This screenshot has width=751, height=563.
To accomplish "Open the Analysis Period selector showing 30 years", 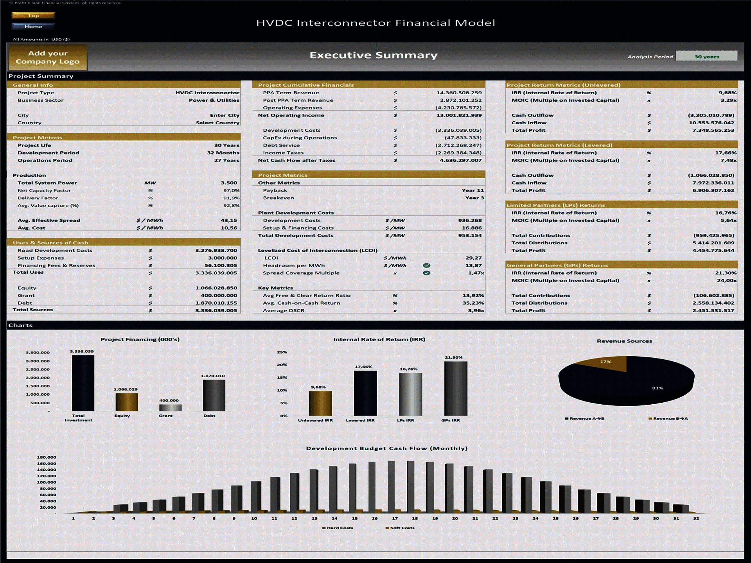I will [706, 56].
